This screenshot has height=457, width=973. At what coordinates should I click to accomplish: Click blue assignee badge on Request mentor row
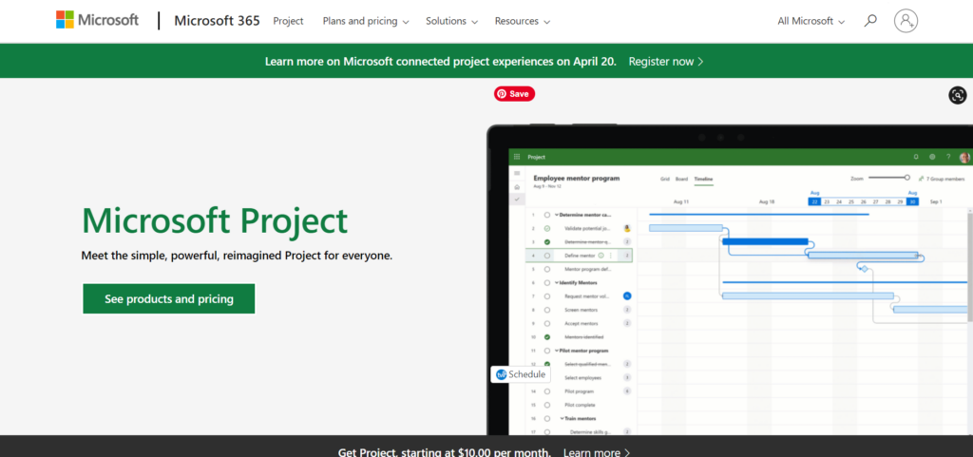pos(627,295)
